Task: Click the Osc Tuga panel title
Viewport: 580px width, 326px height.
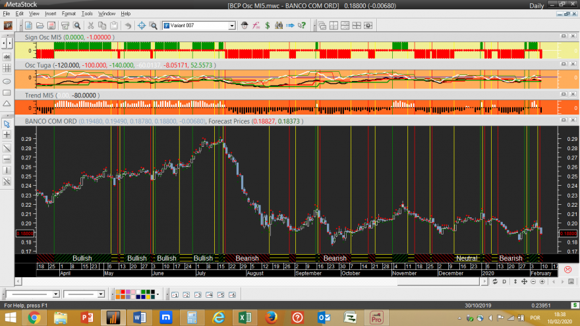Action: (38, 65)
